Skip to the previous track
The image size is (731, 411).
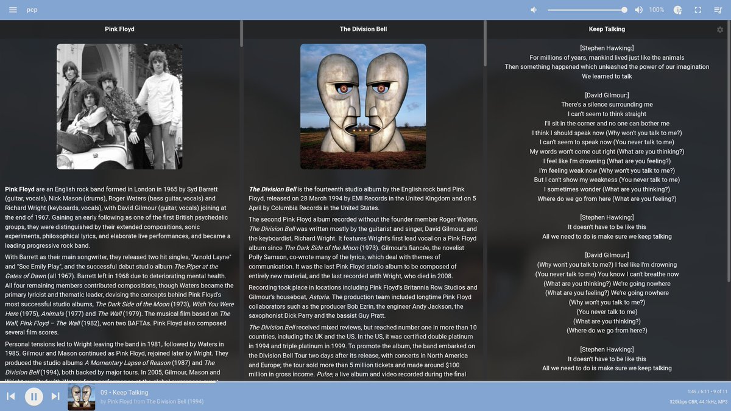(11, 396)
